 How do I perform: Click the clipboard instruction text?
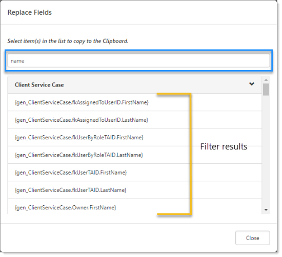pyautogui.click(x=68, y=41)
